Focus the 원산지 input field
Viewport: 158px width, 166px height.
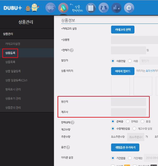(128, 102)
